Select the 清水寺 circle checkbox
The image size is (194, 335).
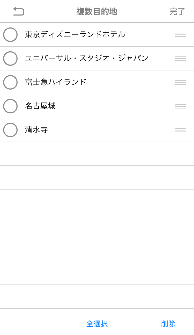(x=10, y=130)
